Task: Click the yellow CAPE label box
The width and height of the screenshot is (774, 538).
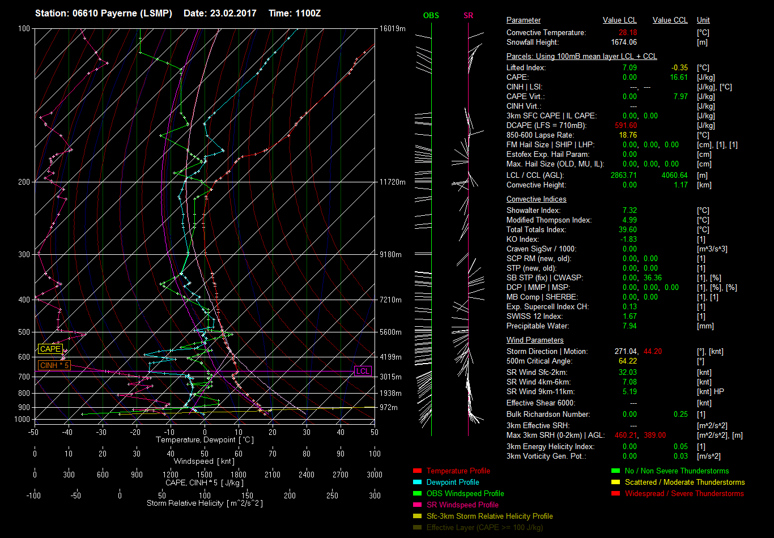Action: click(x=50, y=349)
